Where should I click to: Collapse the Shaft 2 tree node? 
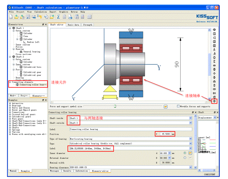click(x=10, y=57)
